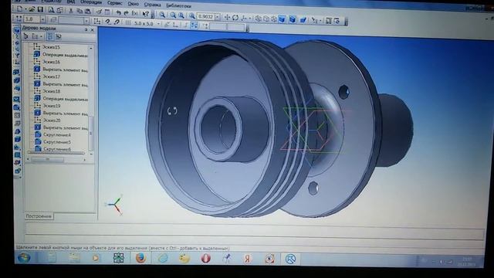Click the Open file icon
The width and height of the screenshot is (494, 278).
(x=32, y=10)
